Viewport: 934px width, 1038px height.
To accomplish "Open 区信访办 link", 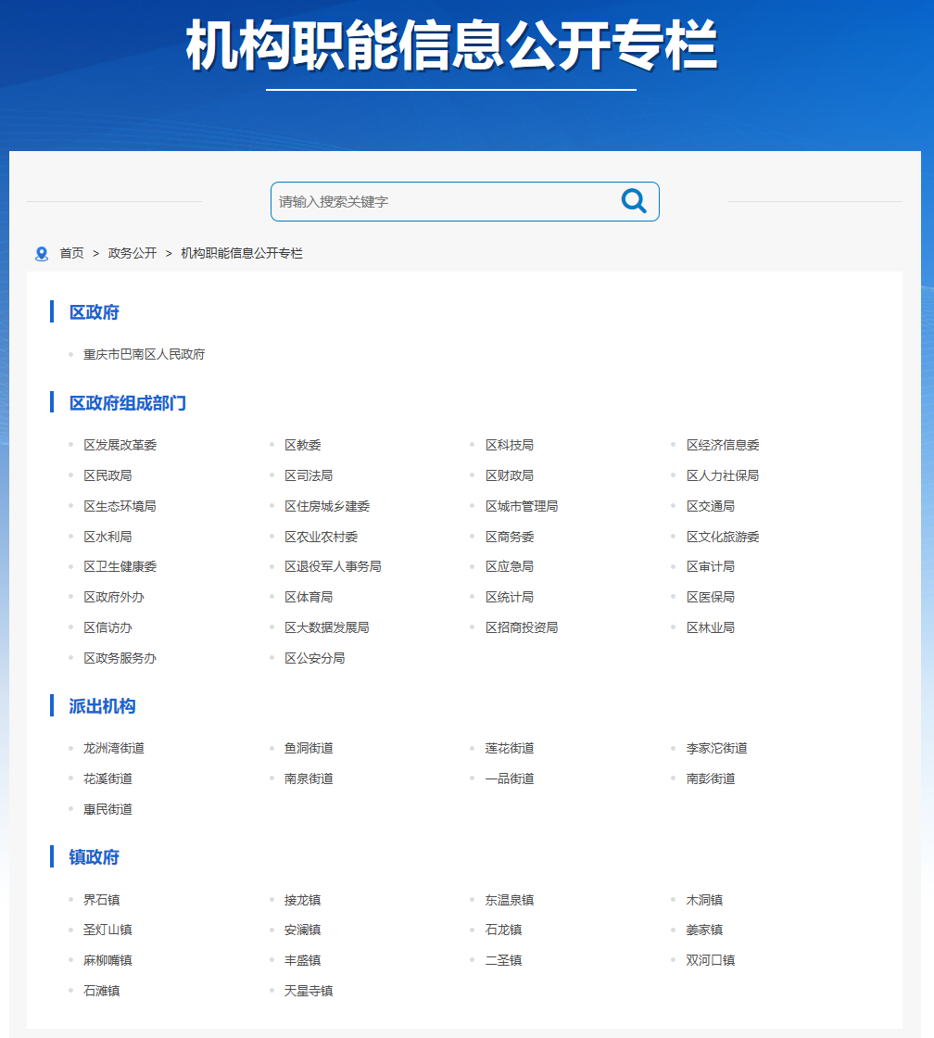I will point(107,627).
